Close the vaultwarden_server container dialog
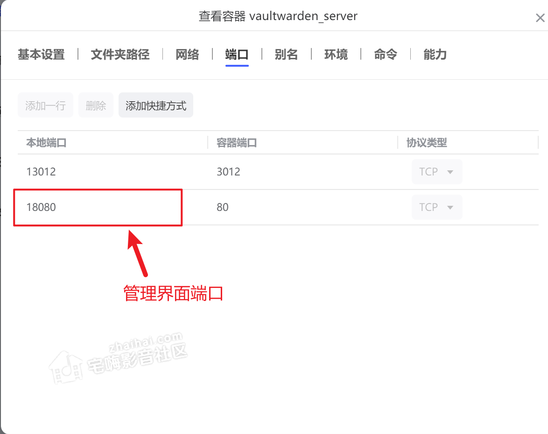This screenshot has height=434, width=548. [x=540, y=18]
